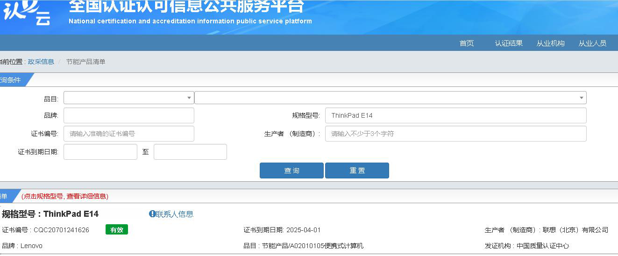
Task: Click the English platform subtitle text
Action: point(190,21)
